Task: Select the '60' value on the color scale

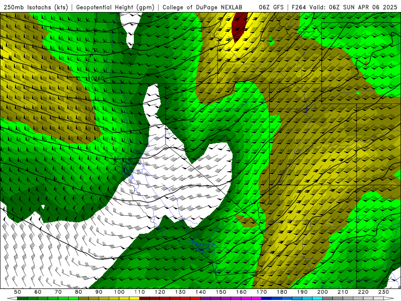Action: [x=38, y=292]
